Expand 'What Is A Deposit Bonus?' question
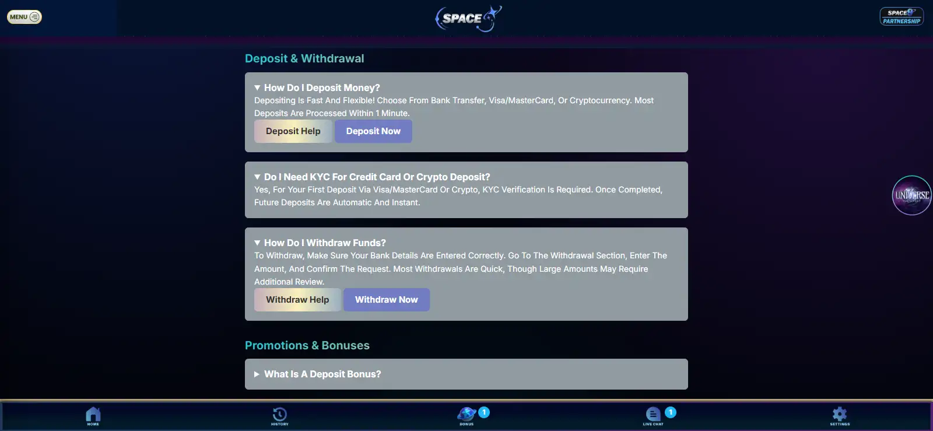This screenshot has height=431, width=933. tap(466, 374)
